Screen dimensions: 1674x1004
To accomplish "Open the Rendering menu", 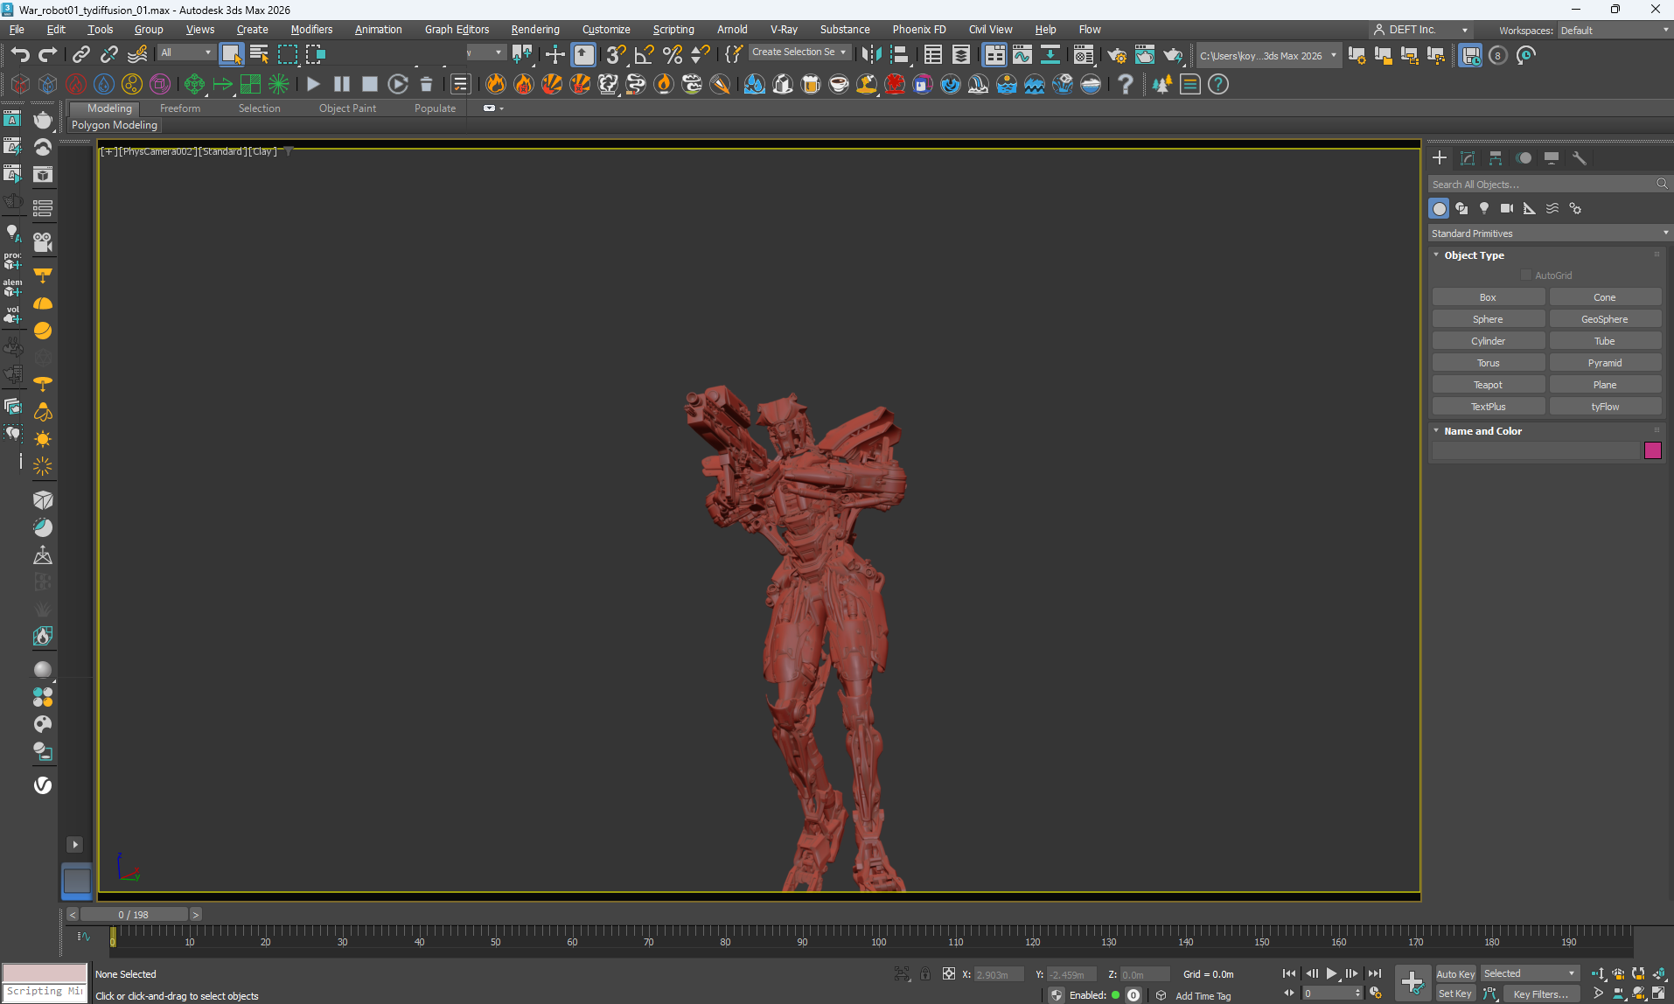I will 534,30.
